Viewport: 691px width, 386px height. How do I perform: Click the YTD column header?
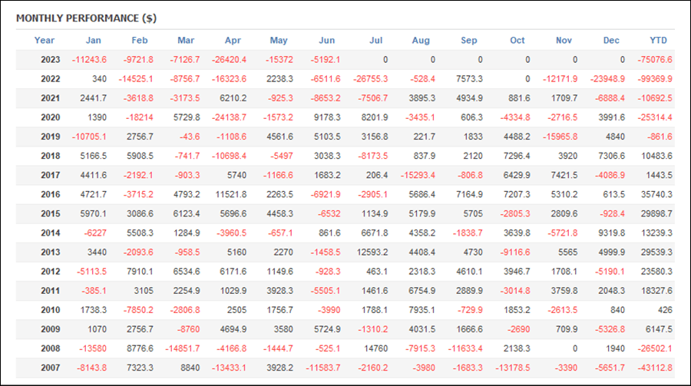658,41
